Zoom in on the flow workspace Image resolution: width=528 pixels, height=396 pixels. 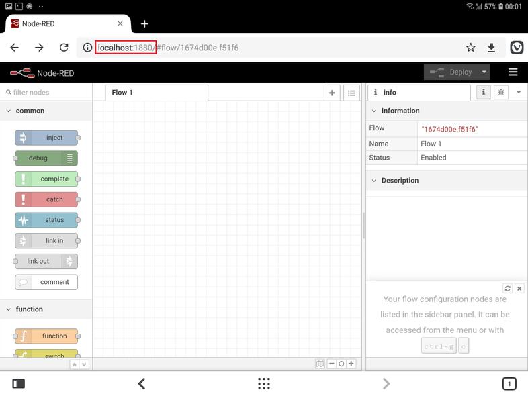coord(351,364)
